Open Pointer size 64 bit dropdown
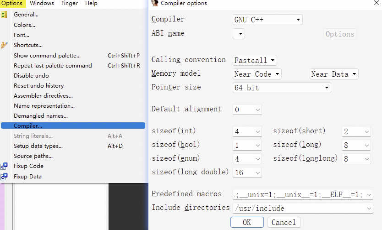Viewport: 382px width, 230px height. click(x=282, y=88)
